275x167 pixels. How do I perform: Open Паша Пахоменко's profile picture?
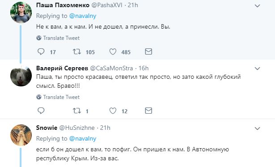click(x=21, y=13)
